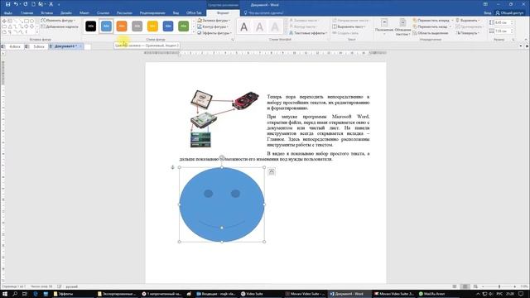Image resolution: width=530 pixels, height=298 pixels.
Task: Click Переместить назад
Action: pyautogui.click(x=431, y=26)
